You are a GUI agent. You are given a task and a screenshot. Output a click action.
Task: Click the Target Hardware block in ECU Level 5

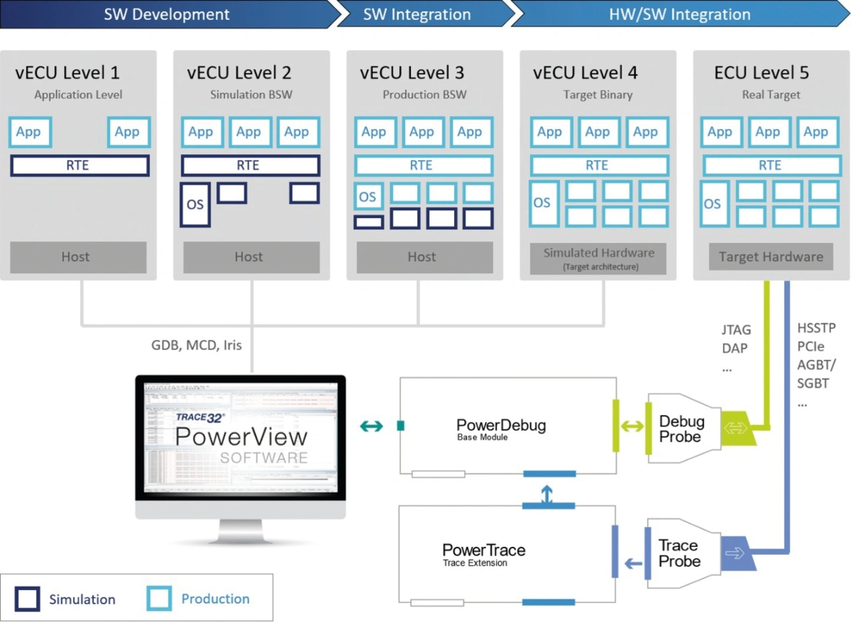point(770,257)
